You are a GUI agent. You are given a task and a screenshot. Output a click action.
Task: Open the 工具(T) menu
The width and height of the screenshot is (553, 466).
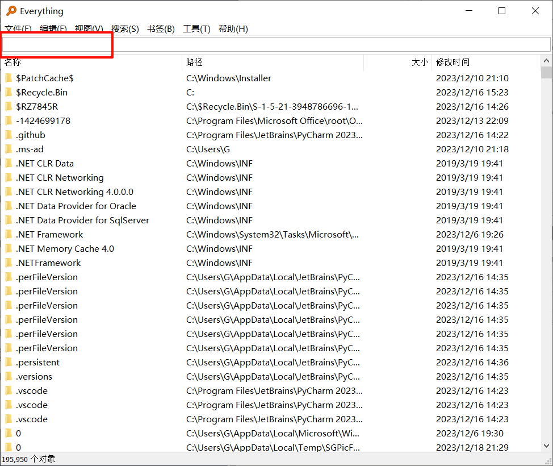(196, 29)
